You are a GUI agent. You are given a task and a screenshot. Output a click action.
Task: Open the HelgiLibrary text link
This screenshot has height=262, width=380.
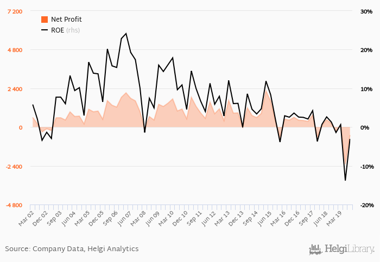click(349, 250)
